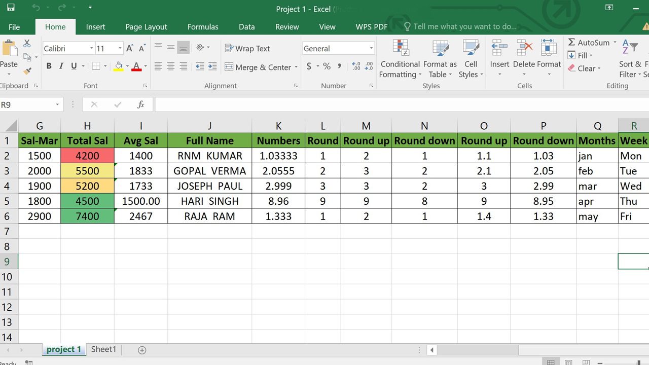The width and height of the screenshot is (649, 365).
Task: Increase font size with large A
Action: pos(130,49)
